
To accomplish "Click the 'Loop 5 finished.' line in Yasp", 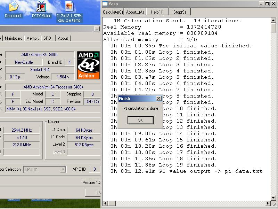I will point(162,77).
